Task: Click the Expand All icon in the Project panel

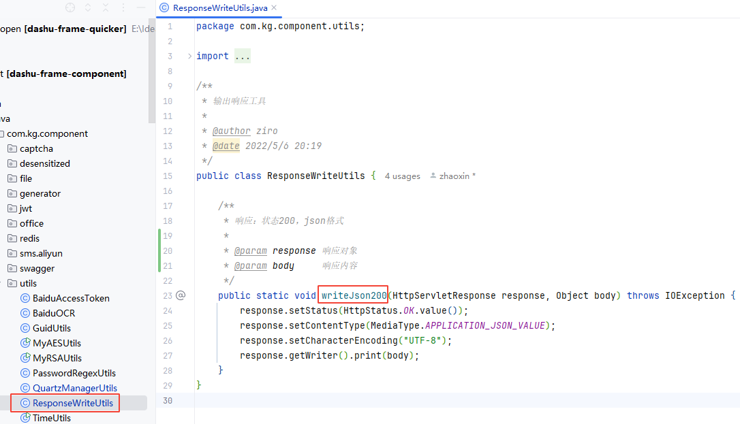Action: point(88,7)
